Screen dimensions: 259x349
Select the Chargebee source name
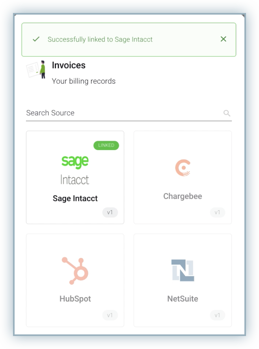[183, 196]
